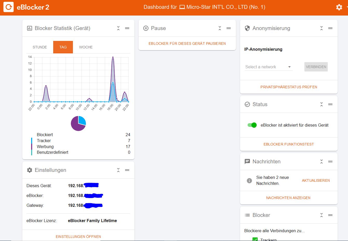Collapse the Blocker card
Viewport: 348px width, 241px height.
[x=322, y=215]
